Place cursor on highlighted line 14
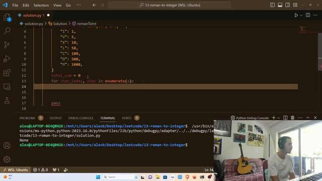 [166, 86]
